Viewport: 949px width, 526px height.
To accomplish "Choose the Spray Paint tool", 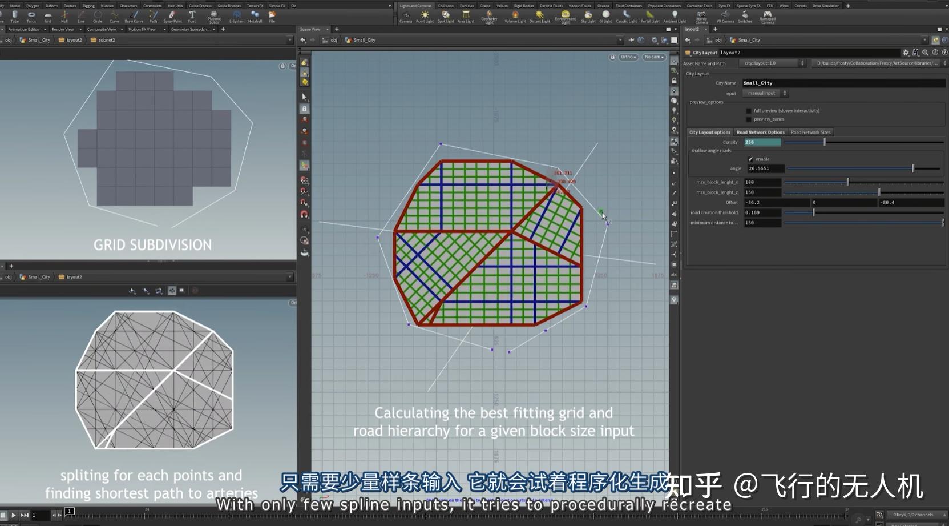I will [172, 17].
